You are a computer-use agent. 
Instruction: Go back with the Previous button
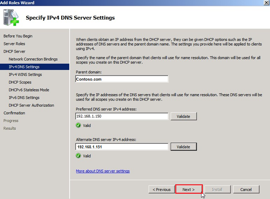point(161,189)
